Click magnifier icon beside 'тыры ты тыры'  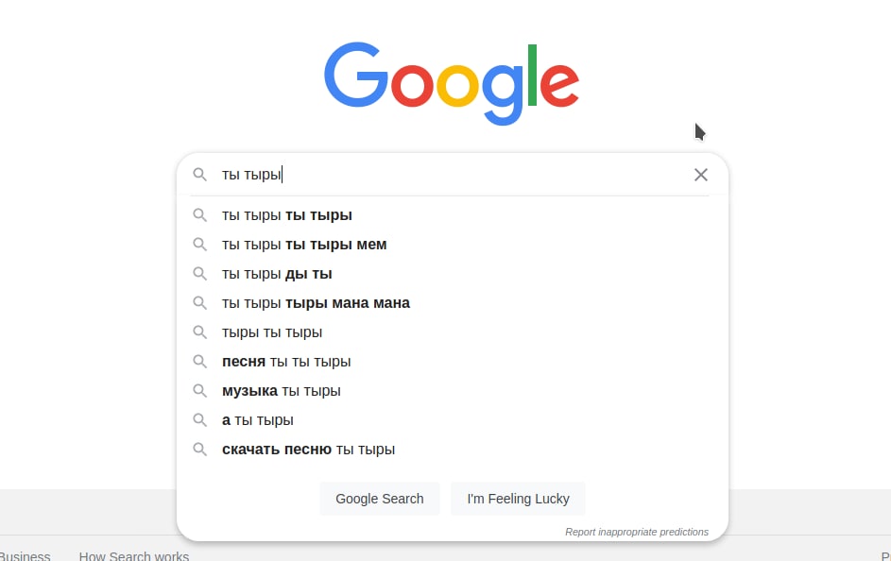coord(199,332)
